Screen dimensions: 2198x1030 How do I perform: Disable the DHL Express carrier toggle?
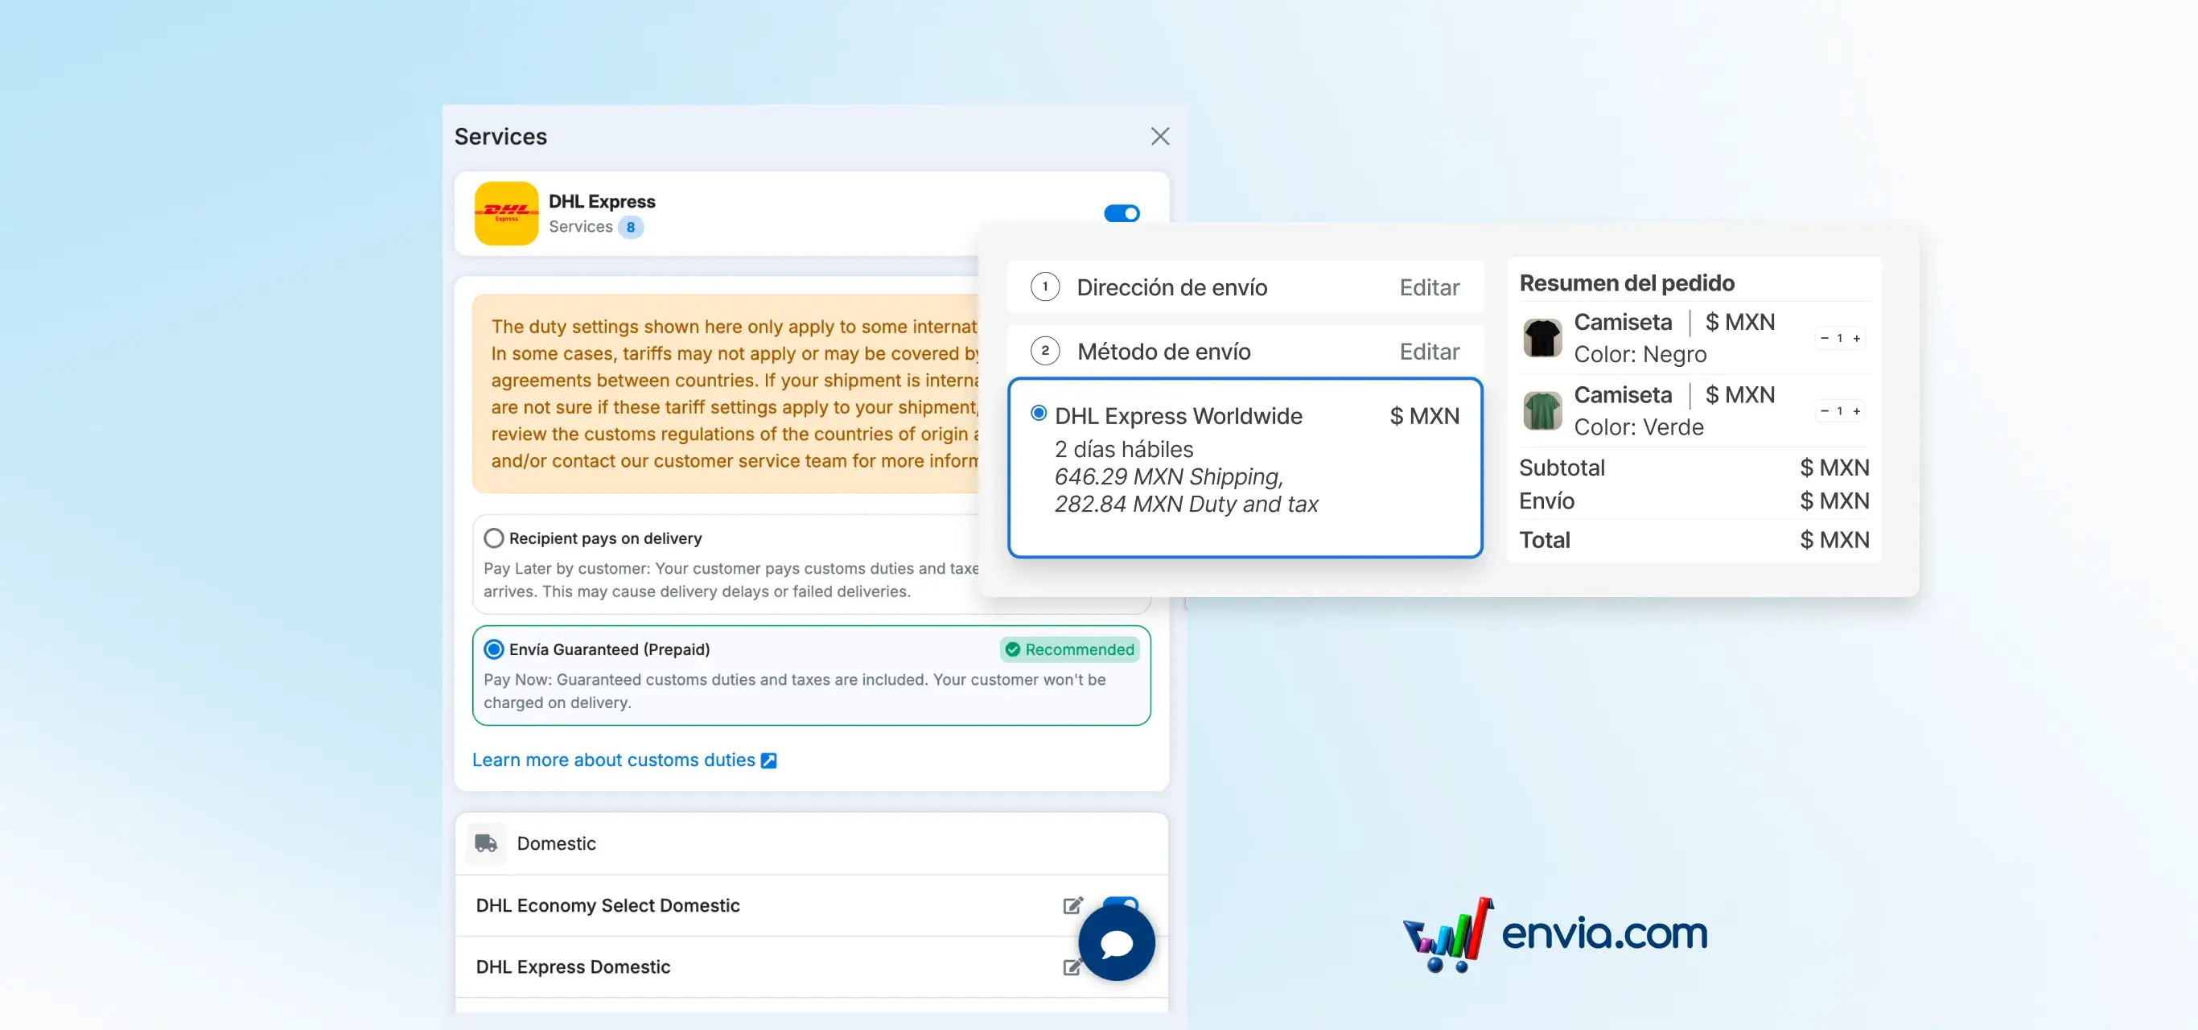(1122, 212)
